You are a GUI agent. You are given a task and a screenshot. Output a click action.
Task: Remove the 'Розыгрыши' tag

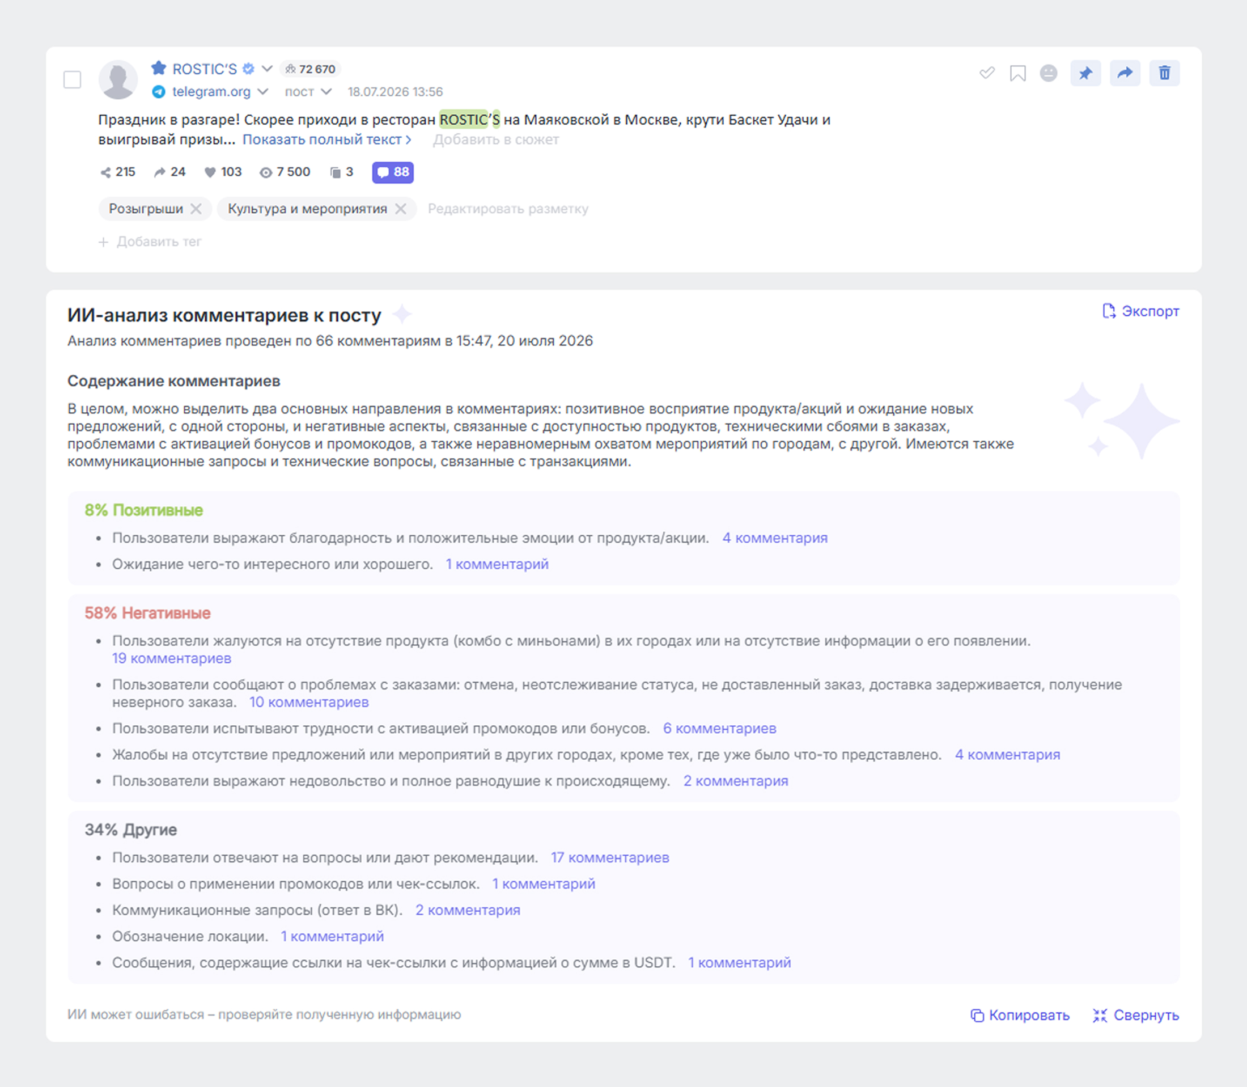(196, 209)
